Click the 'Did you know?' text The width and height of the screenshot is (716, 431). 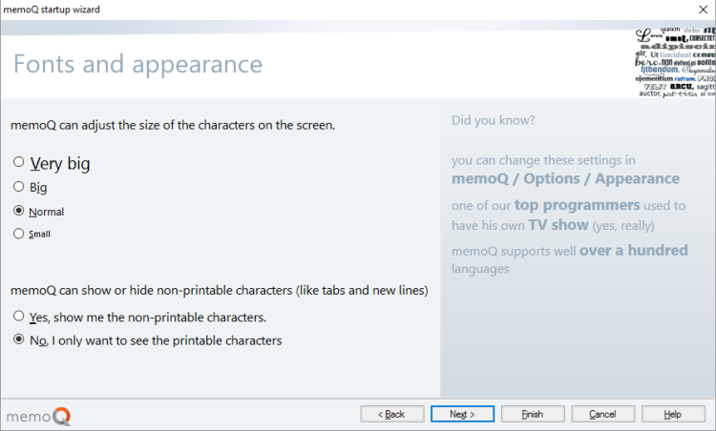click(494, 120)
